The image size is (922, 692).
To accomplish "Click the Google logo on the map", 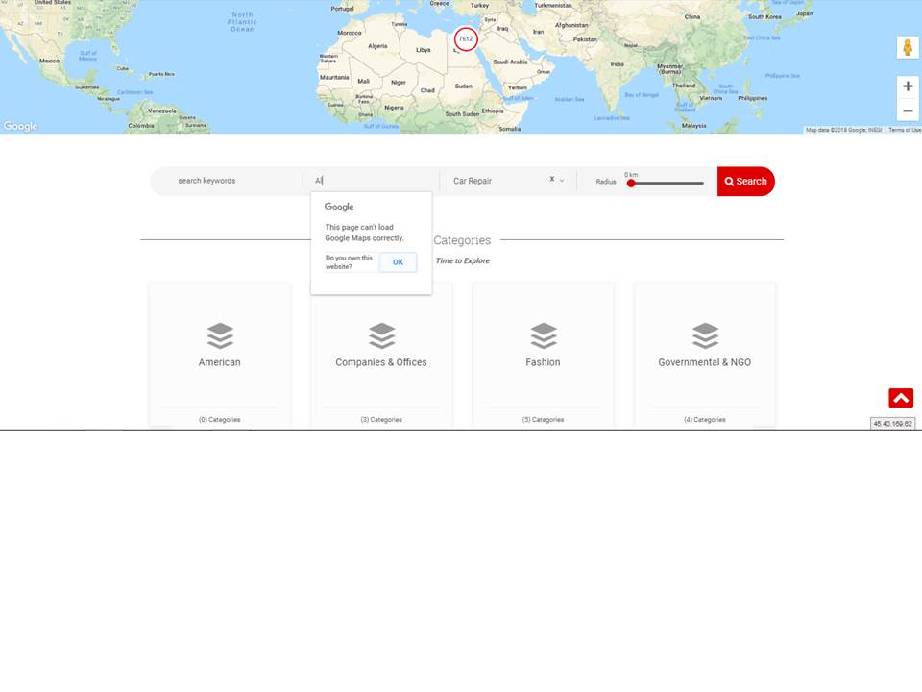I will pos(19,125).
